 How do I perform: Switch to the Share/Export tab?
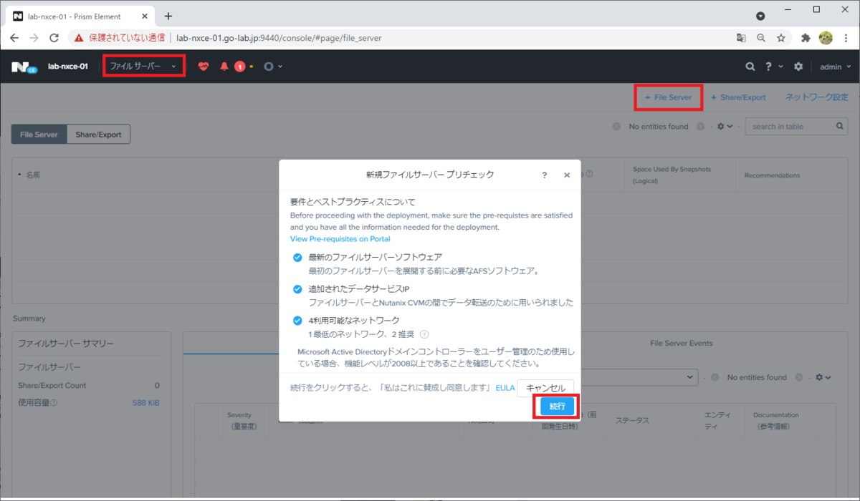click(98, 134)
